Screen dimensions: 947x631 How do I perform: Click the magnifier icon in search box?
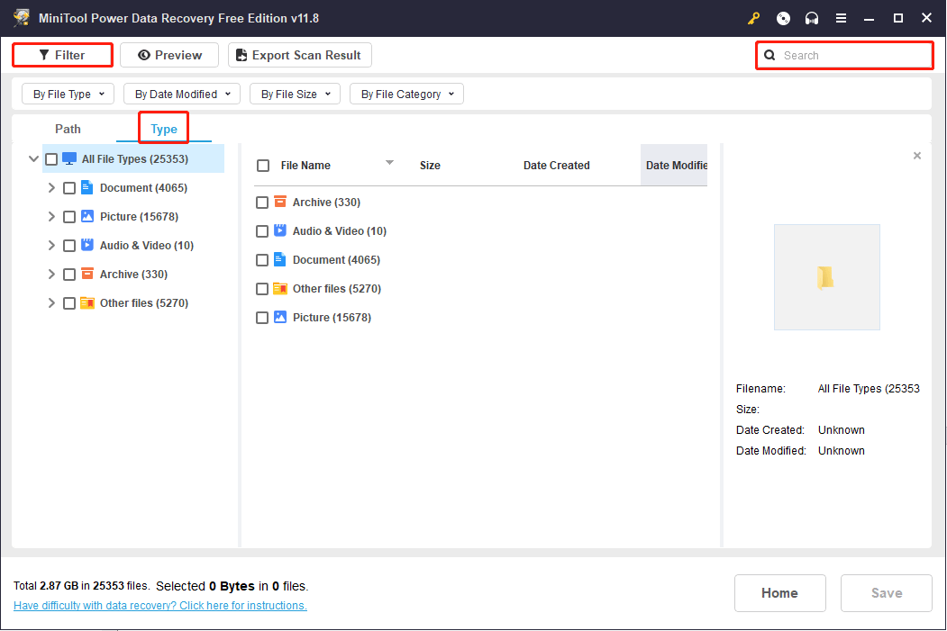point(769,56)
